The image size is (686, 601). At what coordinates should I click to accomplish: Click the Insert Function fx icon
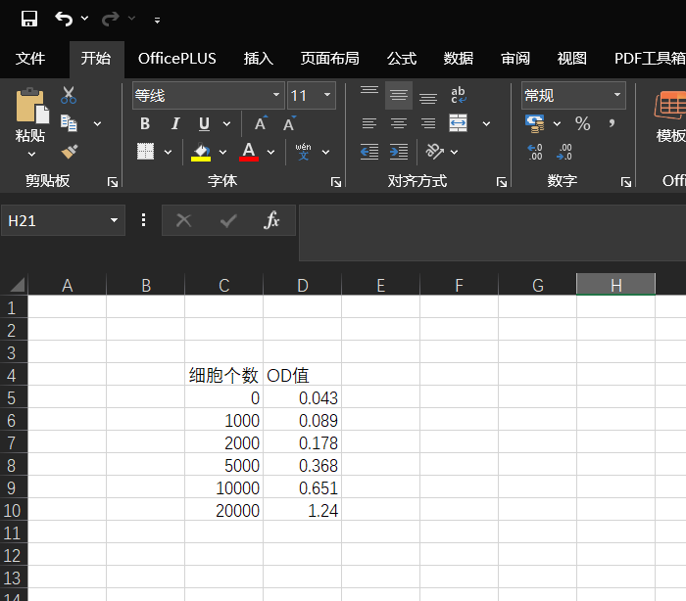pos(271,220)
